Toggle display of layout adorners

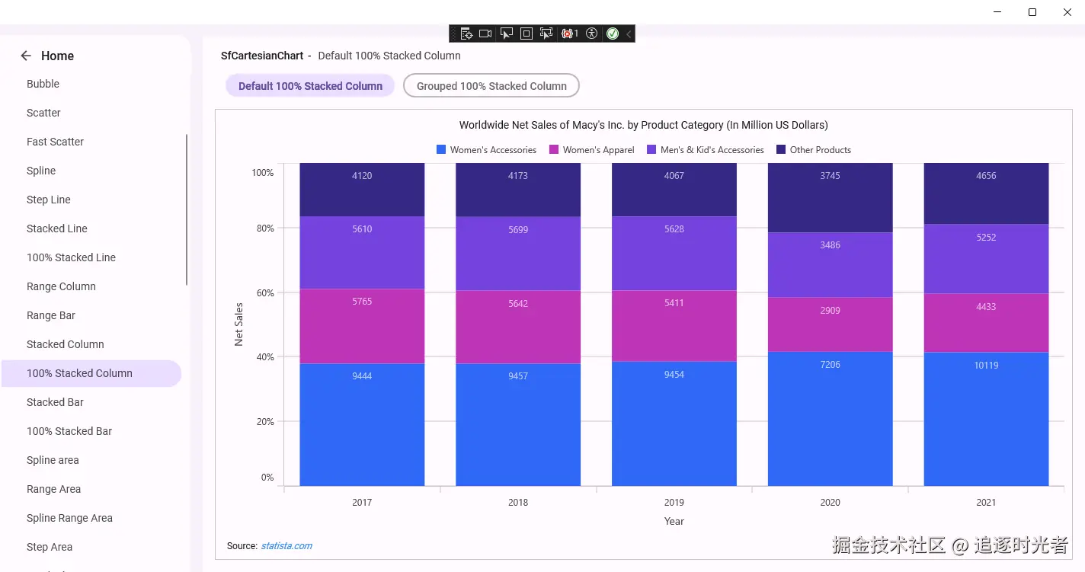(x=526, y=34)
